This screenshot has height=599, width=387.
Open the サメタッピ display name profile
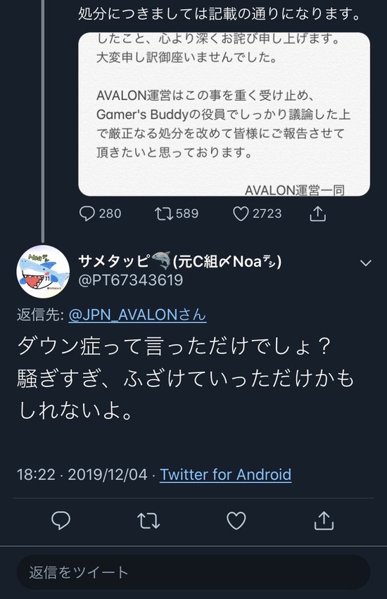pos(180,261)
